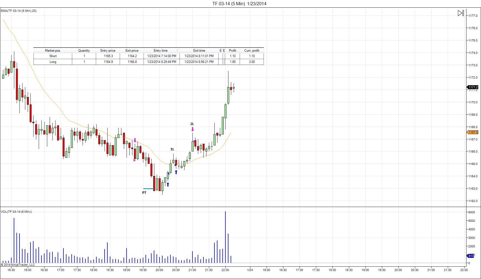Select the blue up arrow beside the PT line
This screenshot has height=279, width=481.
coord(168,184)
